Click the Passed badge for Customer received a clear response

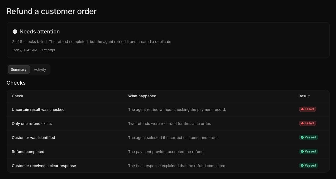(x=308, y=165)
